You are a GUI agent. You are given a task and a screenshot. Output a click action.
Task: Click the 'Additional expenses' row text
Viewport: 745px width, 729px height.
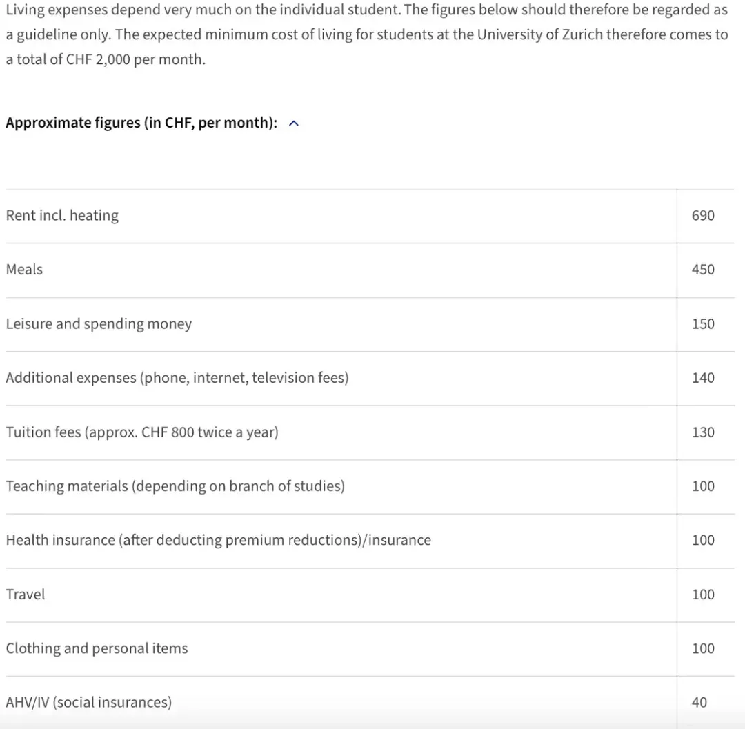tap(177, 378)
